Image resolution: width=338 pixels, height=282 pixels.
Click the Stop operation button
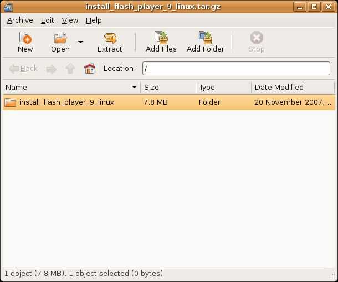(257, 42)
